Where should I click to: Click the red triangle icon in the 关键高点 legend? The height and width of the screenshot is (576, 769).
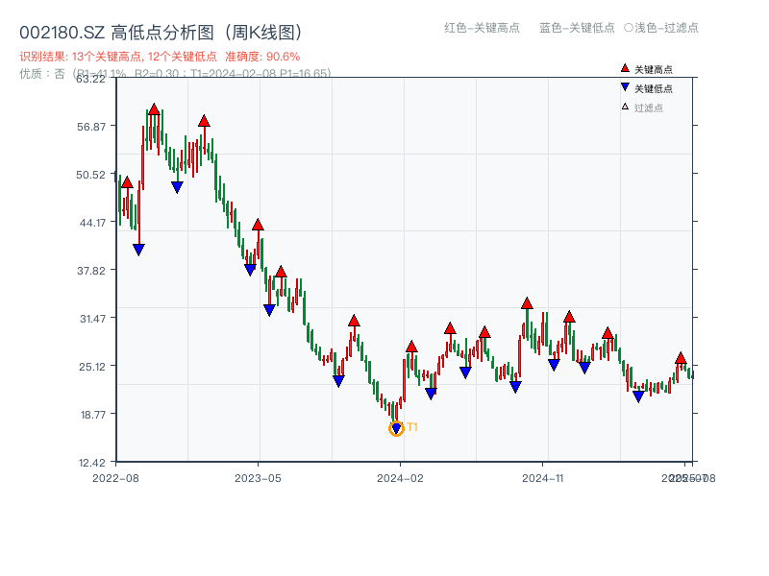click(625, 68)
